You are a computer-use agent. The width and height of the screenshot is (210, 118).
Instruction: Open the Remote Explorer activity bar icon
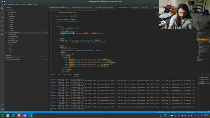pyautogui.click(x=2, y=30)
